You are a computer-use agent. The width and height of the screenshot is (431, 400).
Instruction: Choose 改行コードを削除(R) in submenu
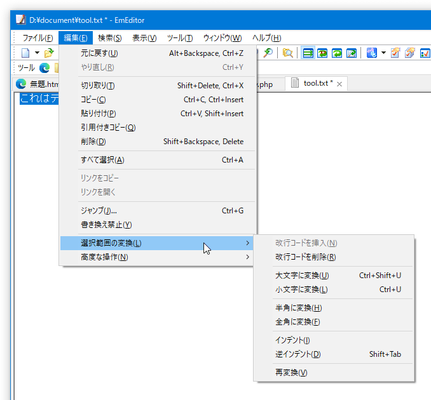pos(334,257)
